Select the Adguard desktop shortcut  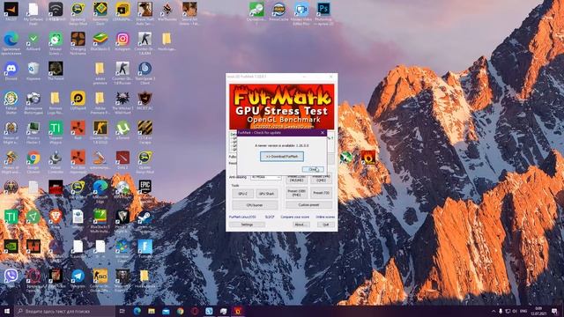33,41
